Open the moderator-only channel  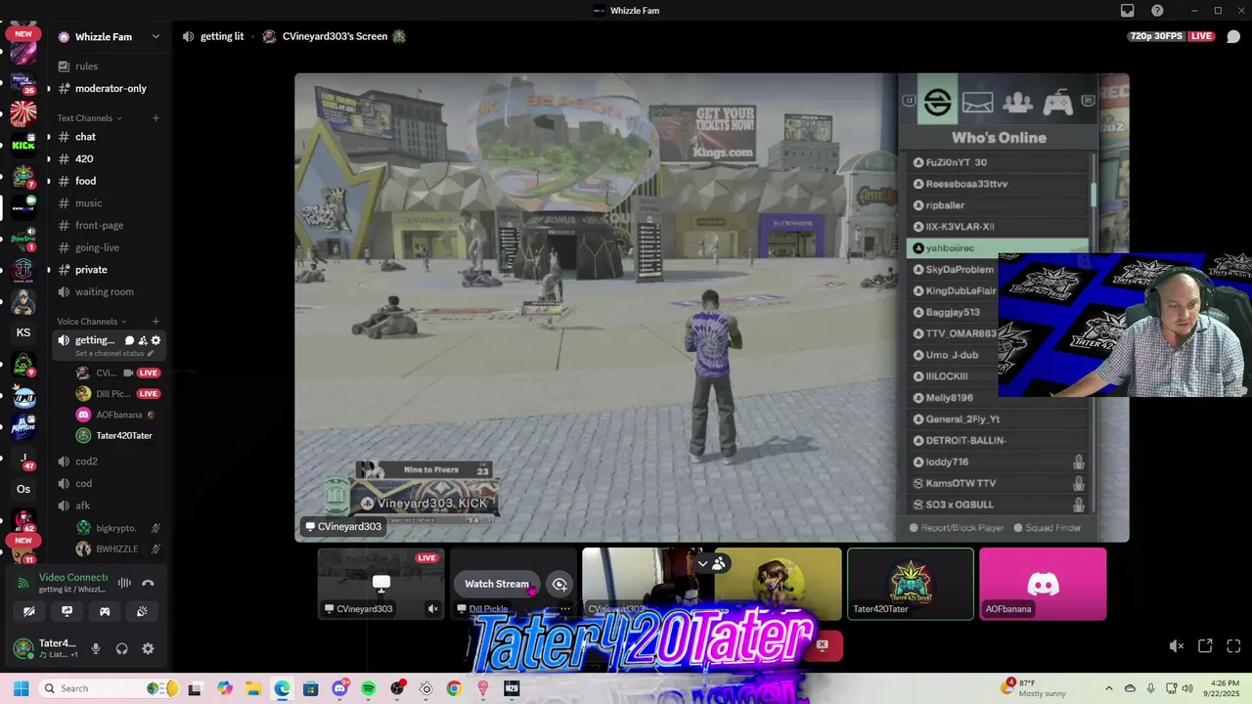click(110, 88)
